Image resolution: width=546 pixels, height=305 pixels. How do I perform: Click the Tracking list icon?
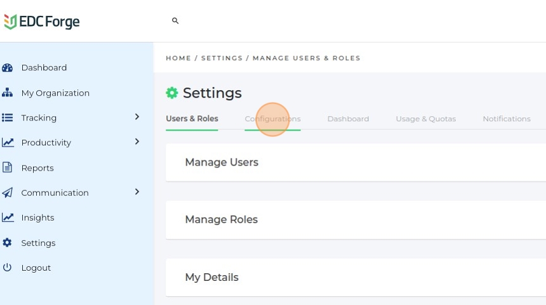click(x=8, y=118)
